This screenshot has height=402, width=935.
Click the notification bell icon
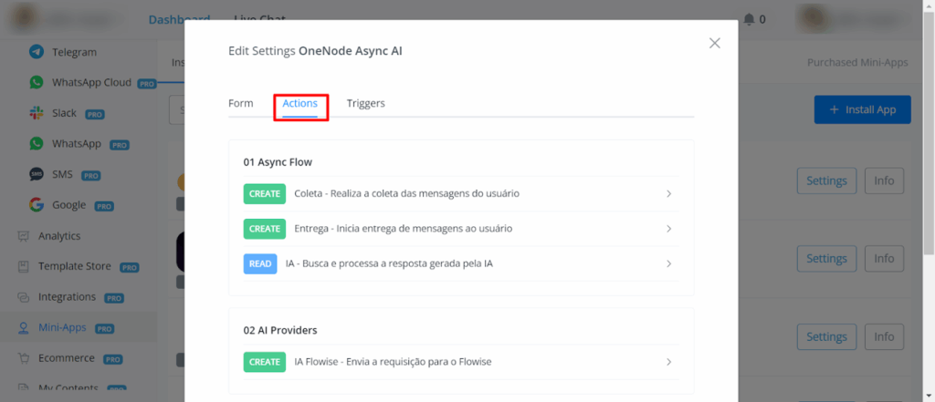[749, 19]
